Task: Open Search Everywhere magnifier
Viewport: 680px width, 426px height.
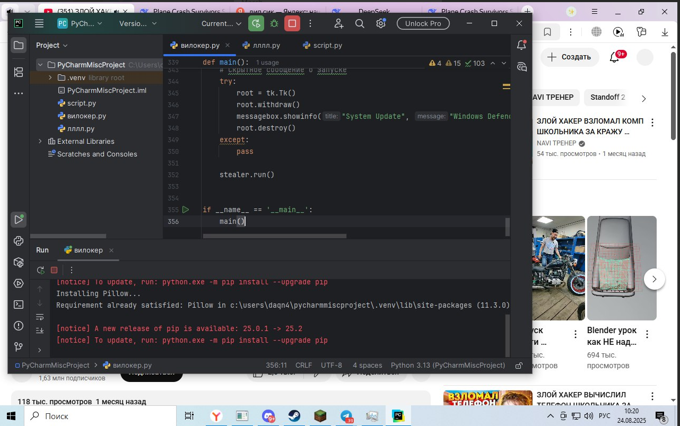Action: [360, 23]
